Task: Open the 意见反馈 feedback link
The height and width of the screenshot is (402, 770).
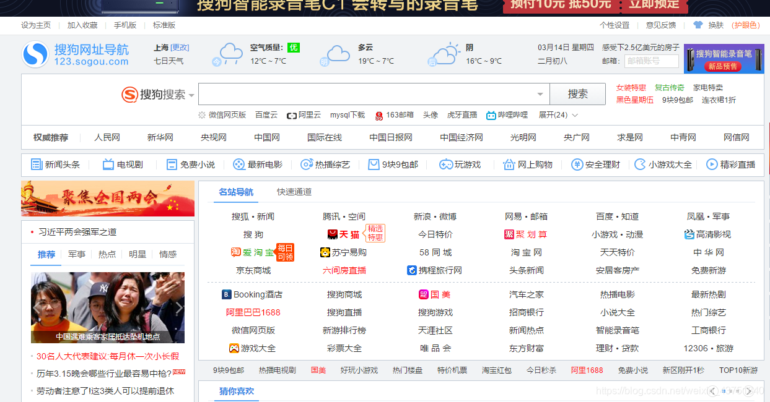Action: (661, 25)
